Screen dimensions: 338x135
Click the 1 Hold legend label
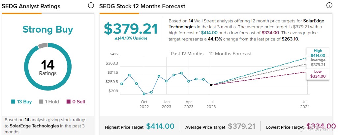(52, 102)
